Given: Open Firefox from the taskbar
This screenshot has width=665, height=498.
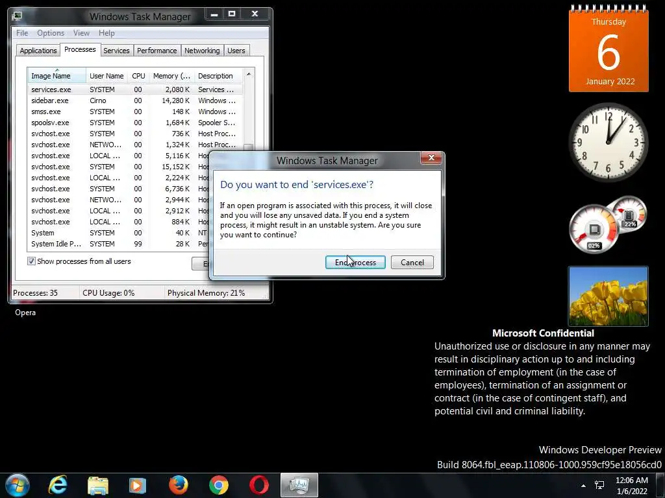Looking at the screenshot, I should 178,485.
